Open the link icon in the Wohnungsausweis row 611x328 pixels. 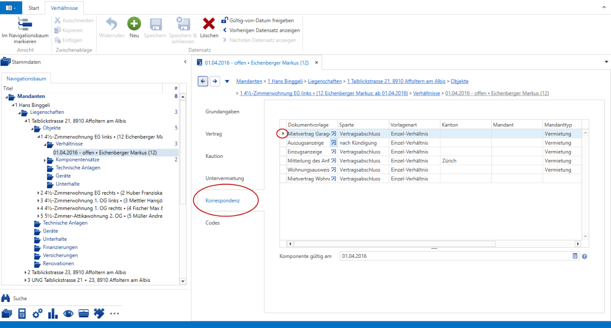click(333, 170)
